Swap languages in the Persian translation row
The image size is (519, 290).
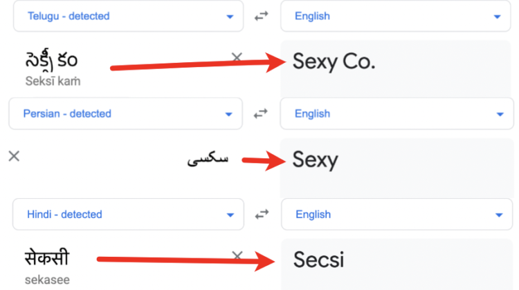coord(261,114)
